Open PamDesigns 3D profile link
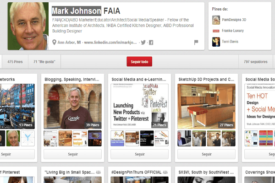This screenshot has width=275, height=183. [234, 20]
